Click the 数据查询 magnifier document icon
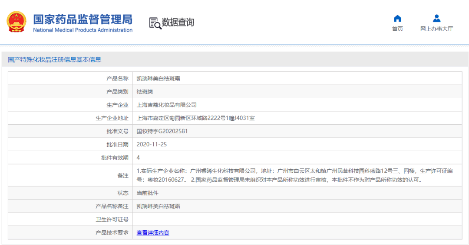 point(155,23)
